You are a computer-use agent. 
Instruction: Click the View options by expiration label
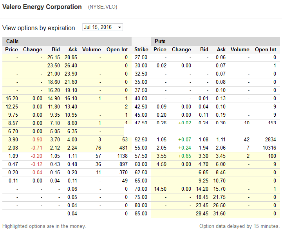point(38,28)
